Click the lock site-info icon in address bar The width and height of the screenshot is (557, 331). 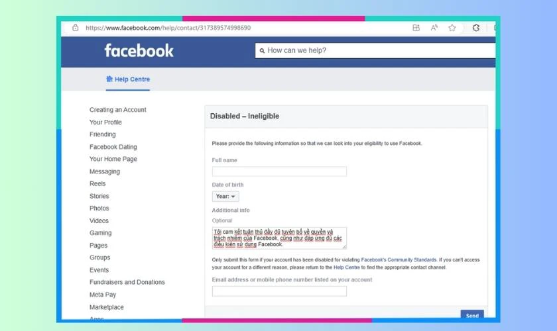[76, 28]
